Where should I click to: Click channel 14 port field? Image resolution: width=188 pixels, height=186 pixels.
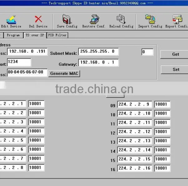[162, 150]
